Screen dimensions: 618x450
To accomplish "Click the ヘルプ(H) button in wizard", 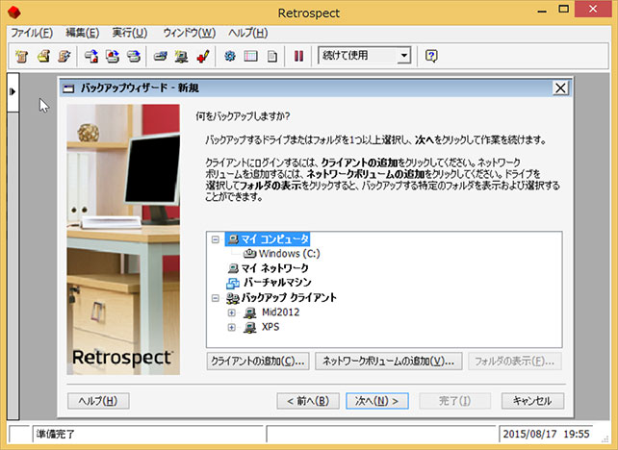I will pos(98,401).
